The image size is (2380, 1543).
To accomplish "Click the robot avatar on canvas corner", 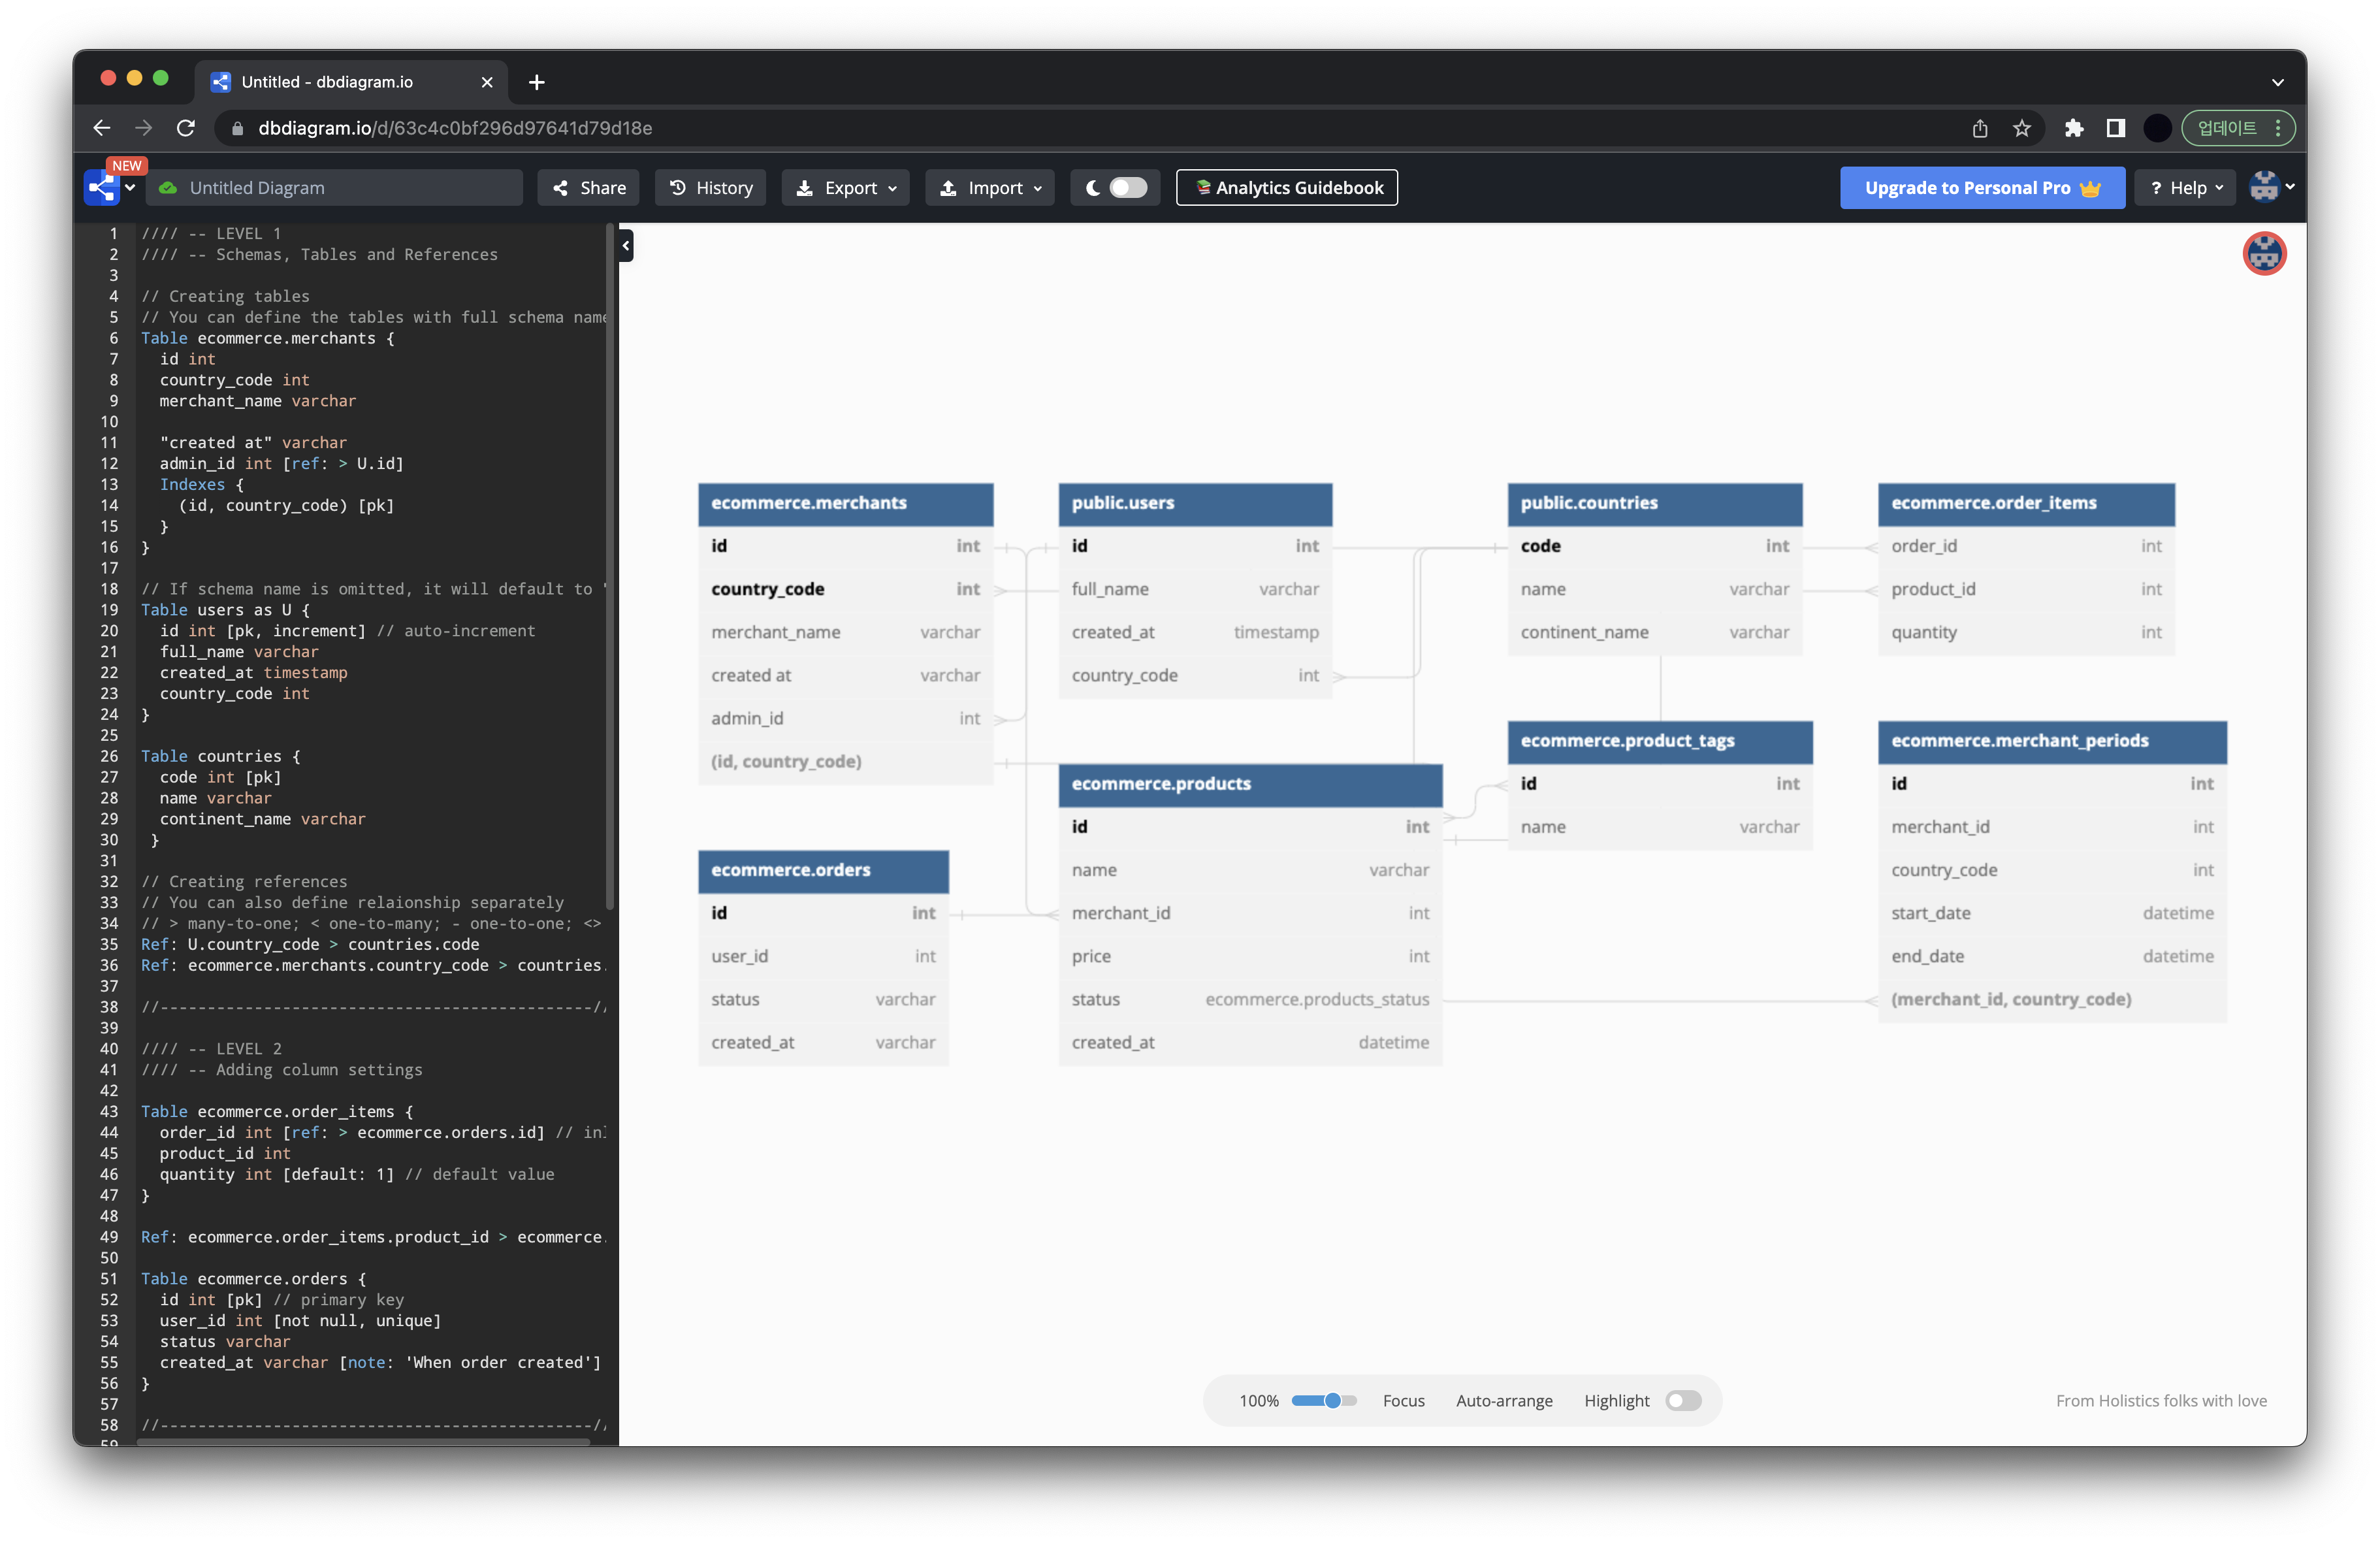I will click(2264, 253).
